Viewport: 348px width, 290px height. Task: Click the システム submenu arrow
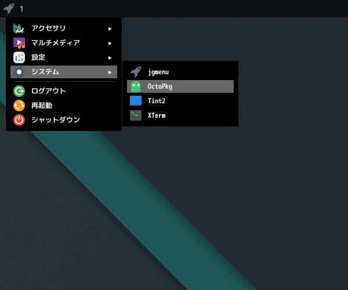[110, 72]
